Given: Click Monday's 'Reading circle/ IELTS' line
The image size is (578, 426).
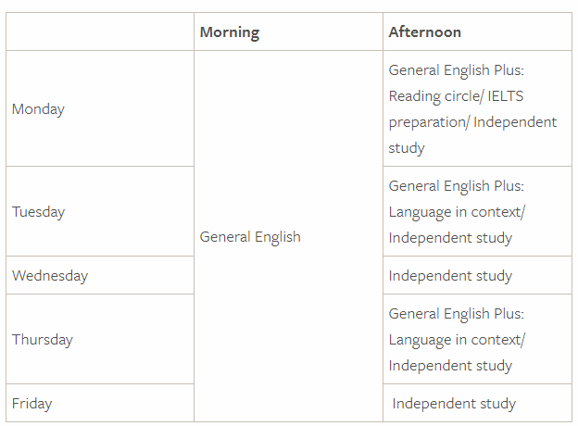Looking at the screenshot, I should click(x=456, y=96).
